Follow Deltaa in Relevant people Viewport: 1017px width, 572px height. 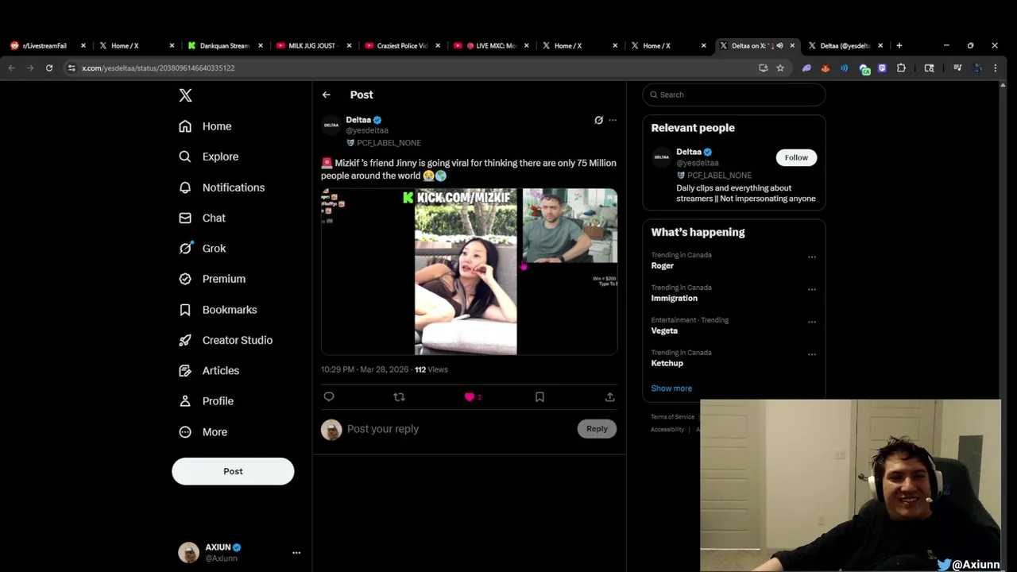click(796, 157)
